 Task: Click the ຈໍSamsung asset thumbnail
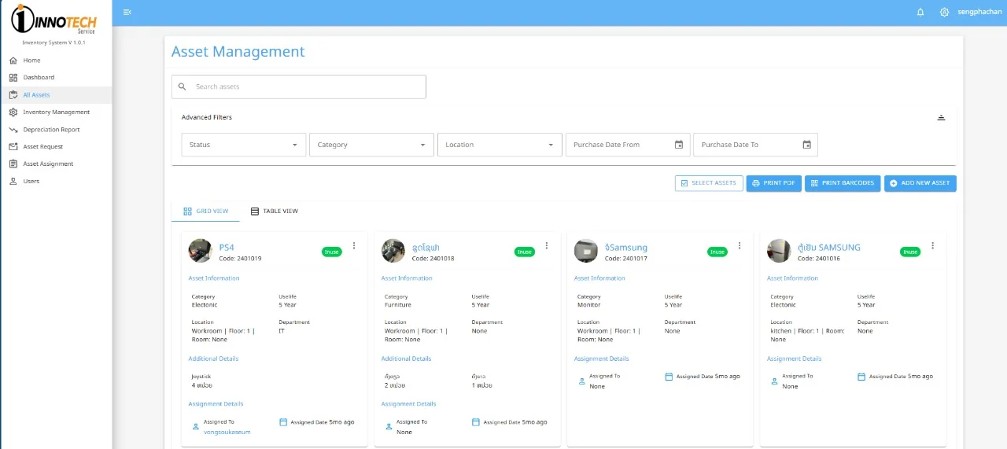pos(586,251)
